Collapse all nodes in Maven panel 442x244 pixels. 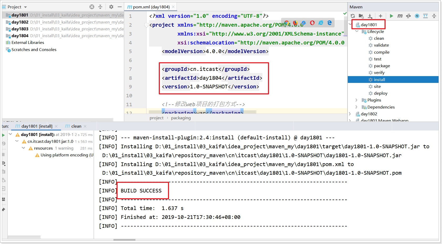(x=434, y=16)
